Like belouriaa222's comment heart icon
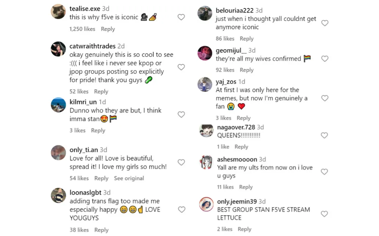 [x=324, y=23]
